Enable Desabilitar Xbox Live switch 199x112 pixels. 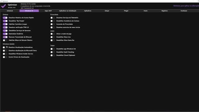pyautogui.click(x=53, y=37)
